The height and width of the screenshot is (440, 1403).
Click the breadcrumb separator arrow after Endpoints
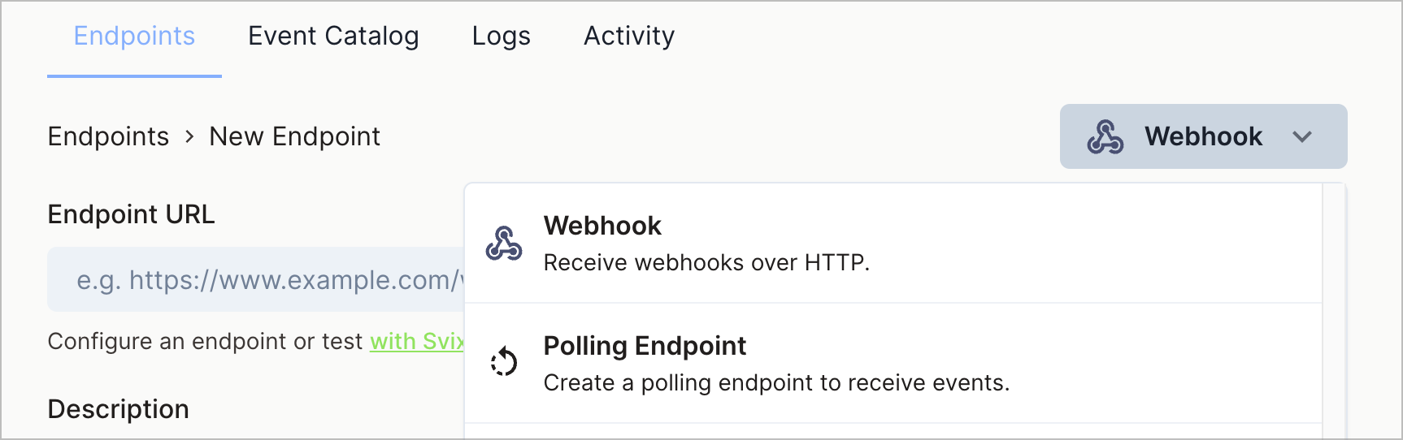point(189,136)
